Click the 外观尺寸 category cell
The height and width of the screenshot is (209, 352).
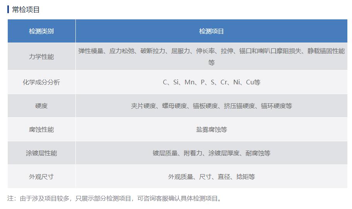tap(41, 176)
